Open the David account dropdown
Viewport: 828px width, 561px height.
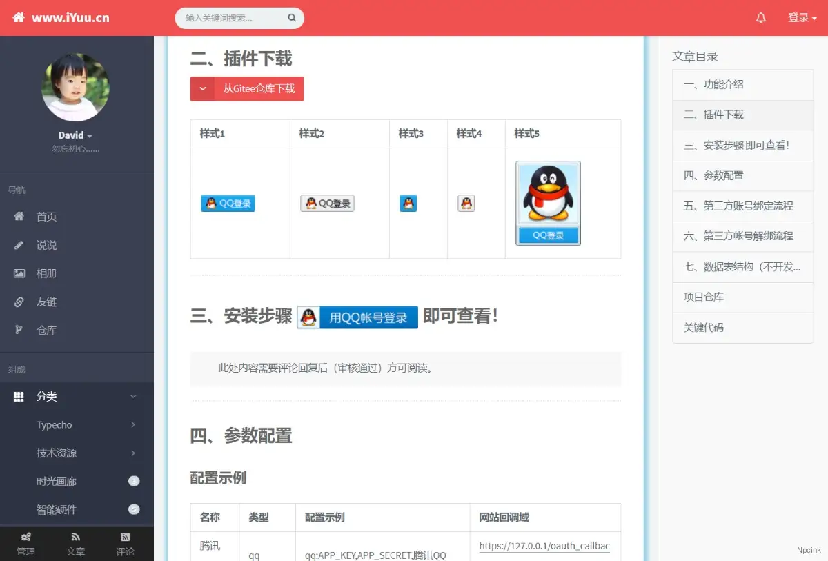pyautogui.click(x=76, y=135)
